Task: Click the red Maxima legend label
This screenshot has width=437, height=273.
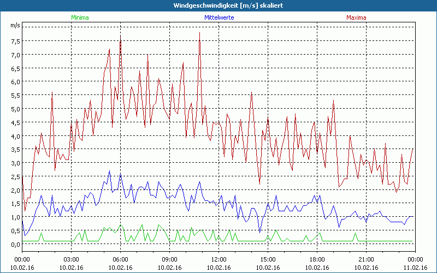Action: point(356,17)
